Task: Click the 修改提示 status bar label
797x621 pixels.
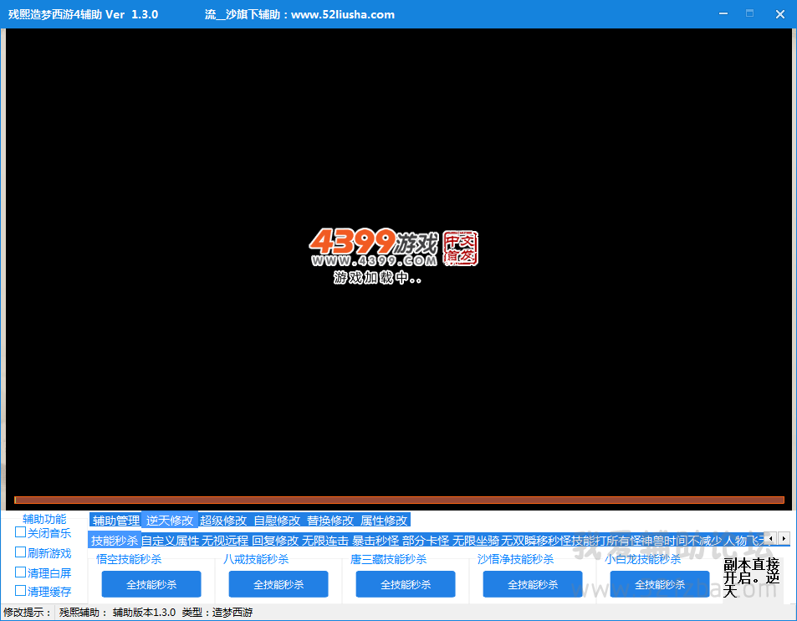Action: coord(27,613)
